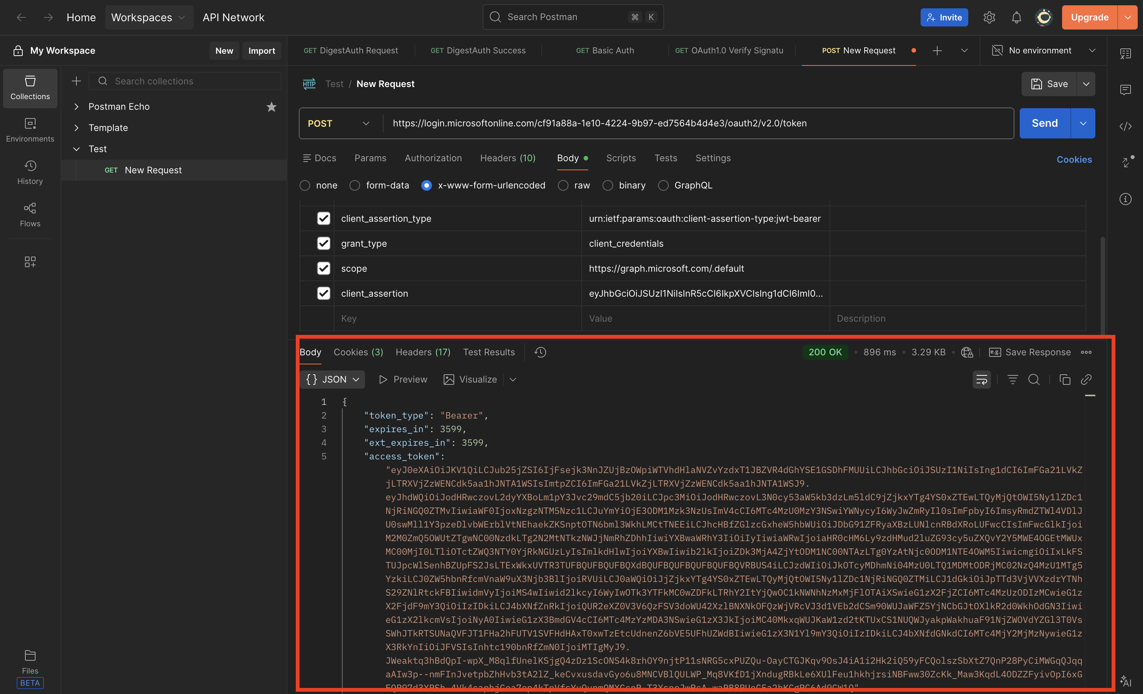Screen dimensions: 1143x694
Task: Open the History sidebar panel
Action: (30, 172)
